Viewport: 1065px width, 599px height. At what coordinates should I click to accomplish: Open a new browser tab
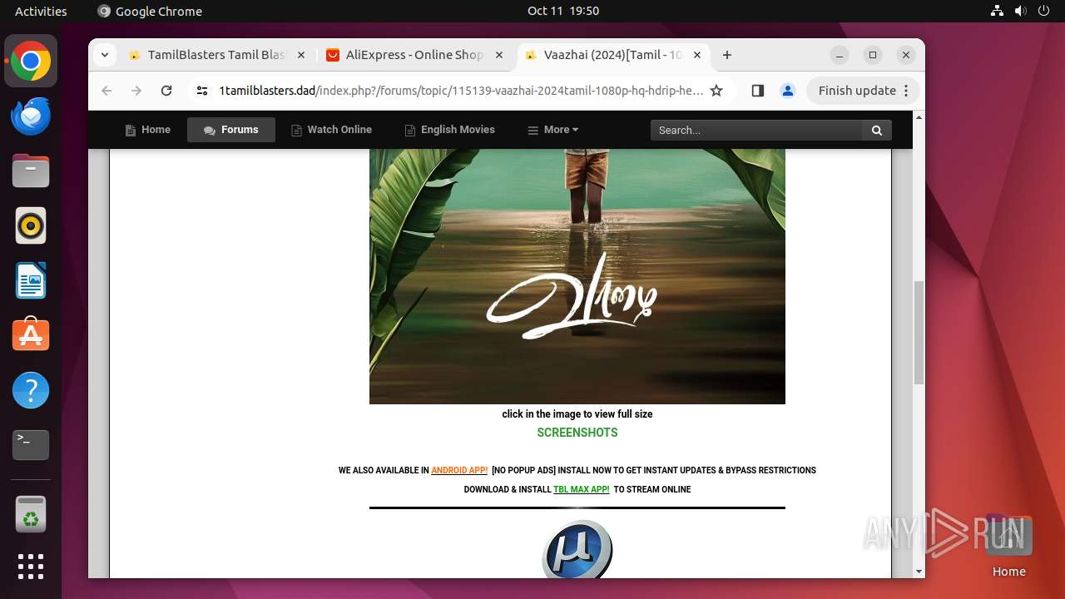(x=727, y=55)
